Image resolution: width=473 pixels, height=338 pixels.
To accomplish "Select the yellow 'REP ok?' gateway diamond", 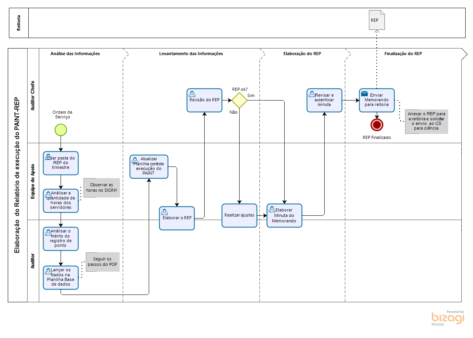I will (x=239, y=100).
